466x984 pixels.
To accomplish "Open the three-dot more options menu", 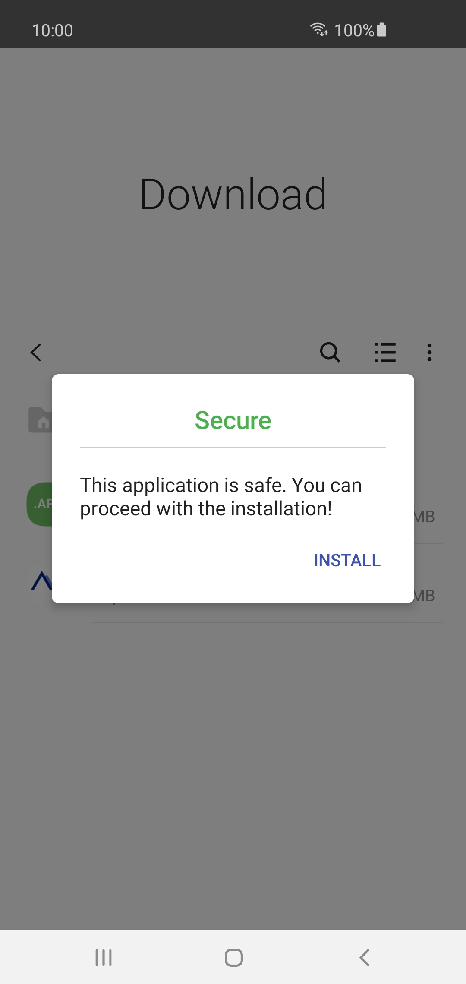I will [429, 352].
